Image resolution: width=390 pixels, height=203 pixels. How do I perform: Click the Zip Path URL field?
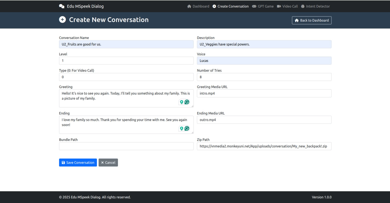264,146
